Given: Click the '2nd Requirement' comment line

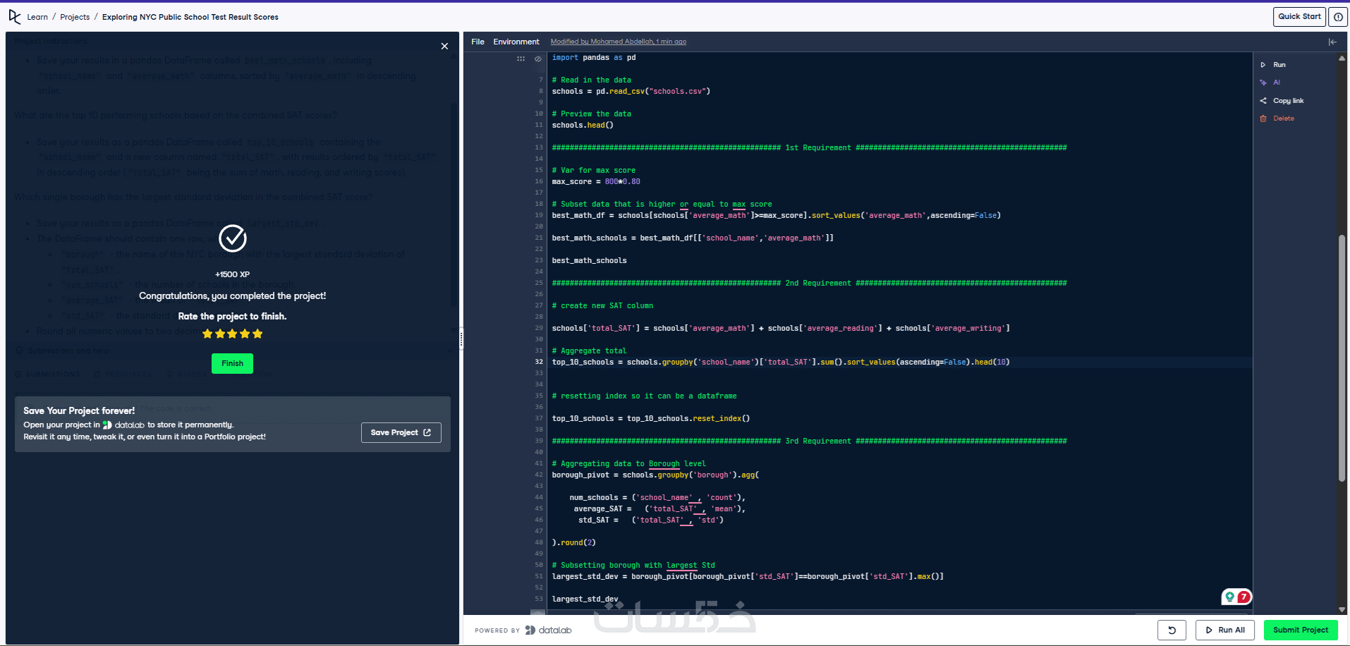Looking at the screenshot, I should 809,284.
